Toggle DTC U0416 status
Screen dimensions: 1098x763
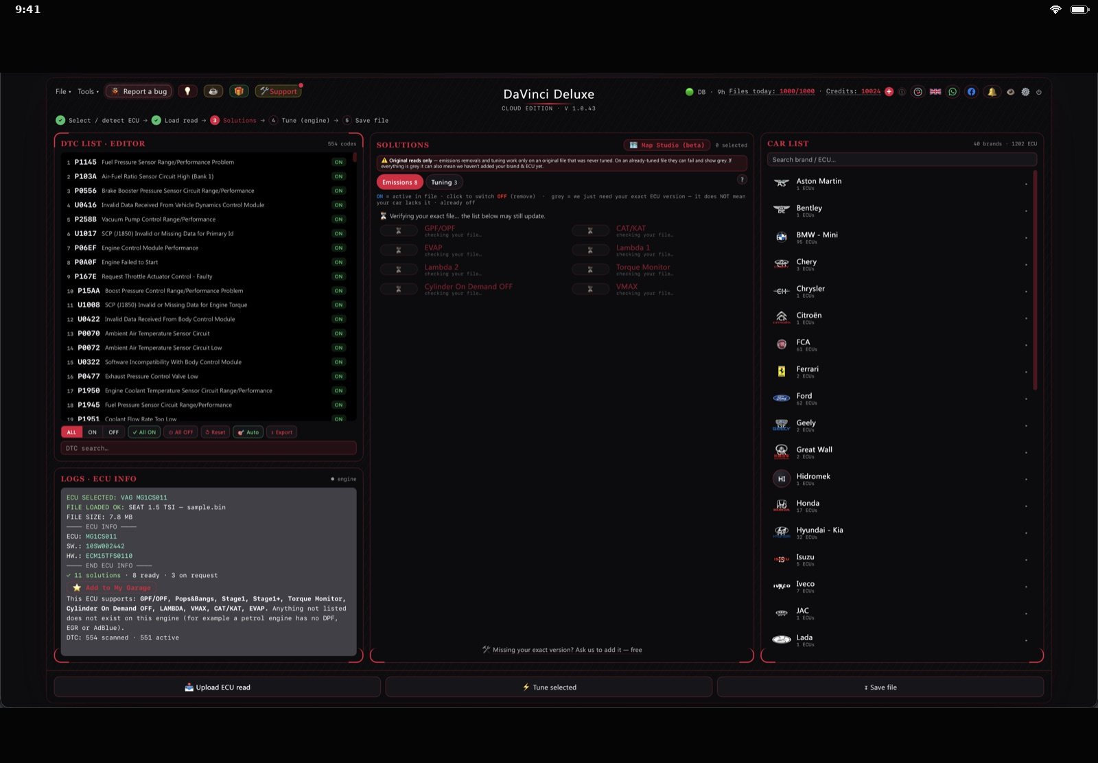[x=338, y=205]
